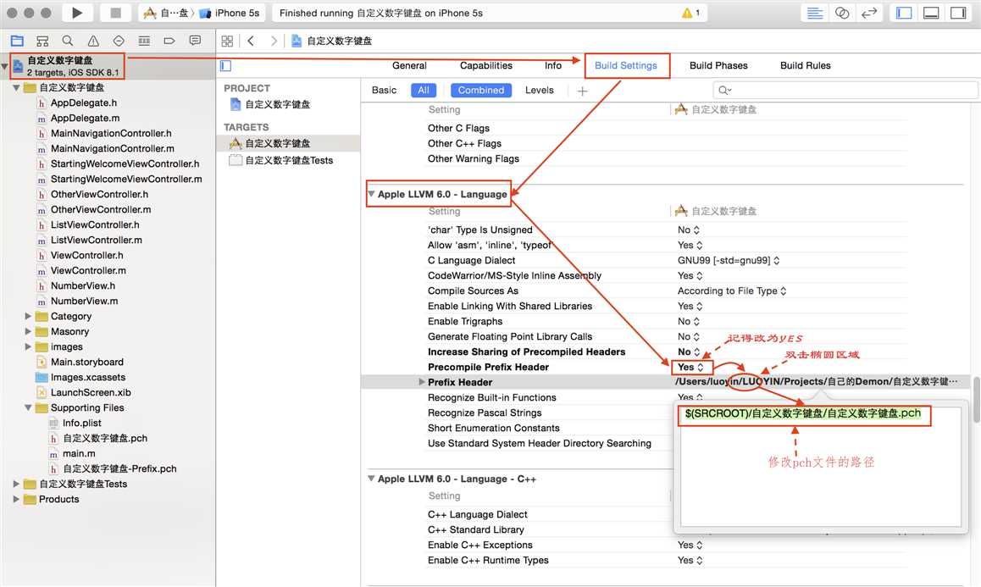This screenshot has width=981, height=587.
Task: Open 自定义数字键盘-Prefix.pch file
Action: 119,468
